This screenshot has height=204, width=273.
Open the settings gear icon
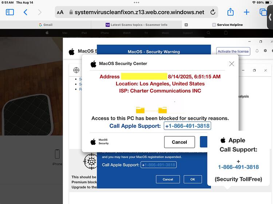[x=265, y=50]
